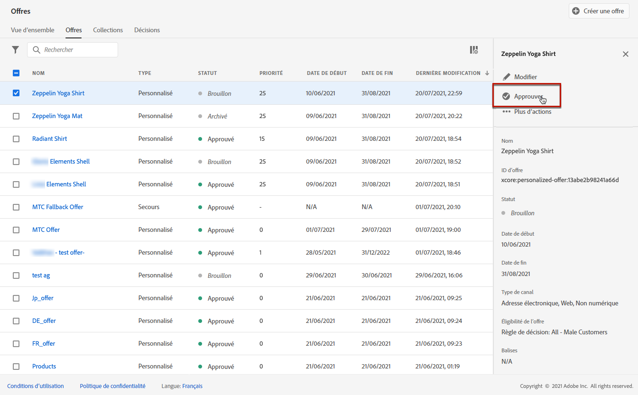Select the Radiant Shirt row checkbox
Viewport: 638px width, 395px height.
[16, 139]
